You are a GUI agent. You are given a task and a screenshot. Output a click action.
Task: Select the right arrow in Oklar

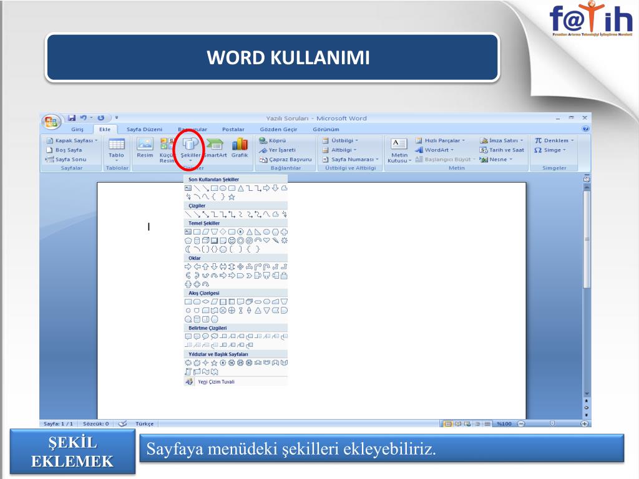tap(188, 267)
